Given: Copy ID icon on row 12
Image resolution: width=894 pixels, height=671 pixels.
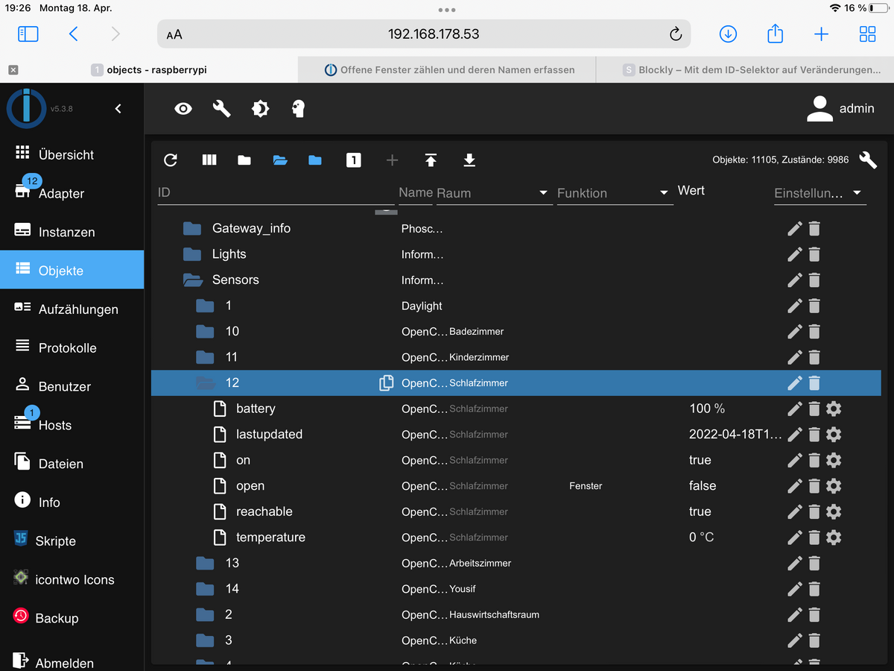Looking at the screenshot, I should (x=386, y=383).
